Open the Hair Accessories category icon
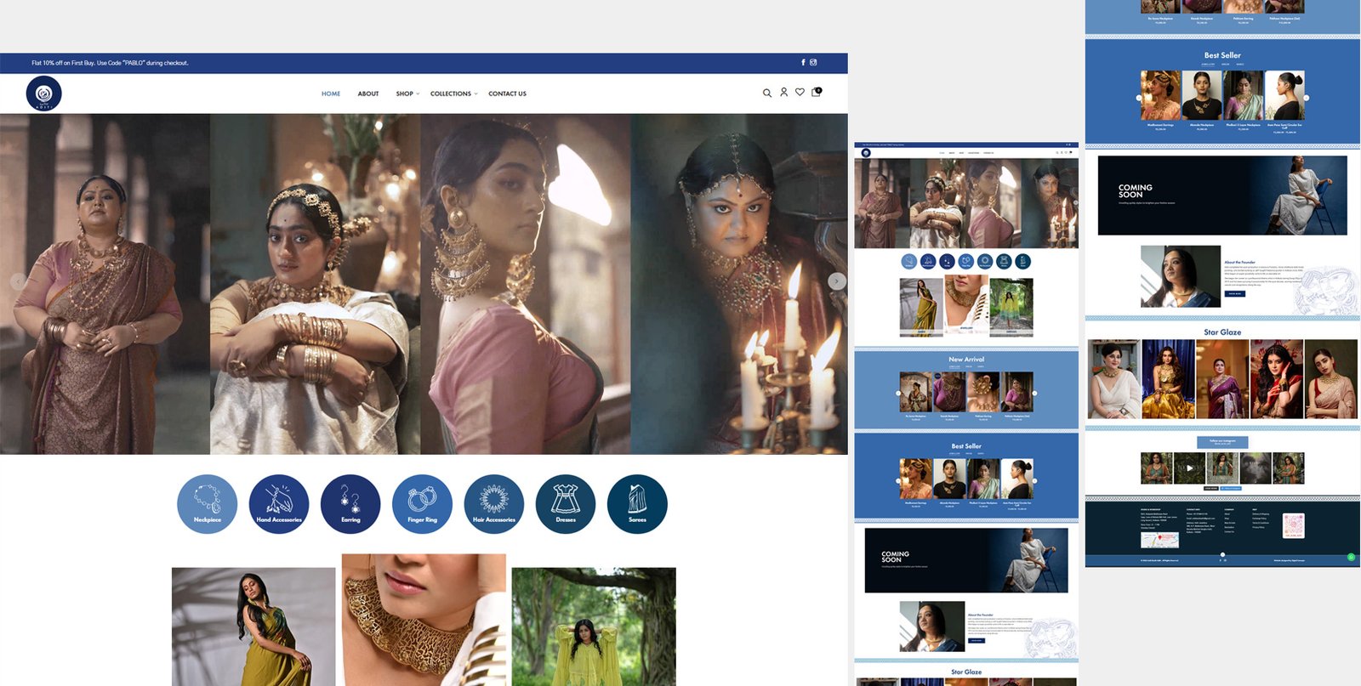The width and height of the screenshot is (1361, 686). [x=494, y=504]
